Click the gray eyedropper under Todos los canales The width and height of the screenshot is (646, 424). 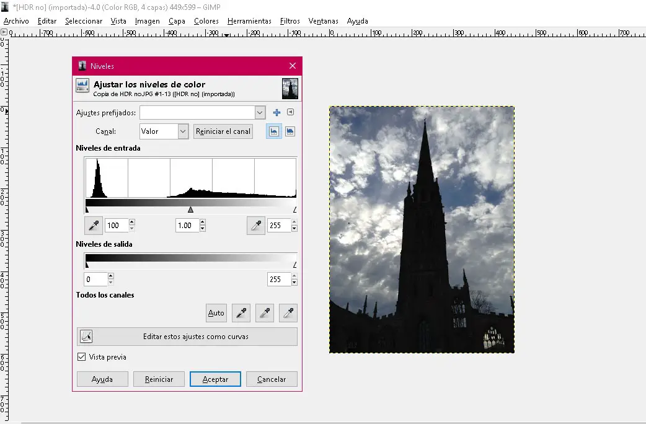pos(264,313)
